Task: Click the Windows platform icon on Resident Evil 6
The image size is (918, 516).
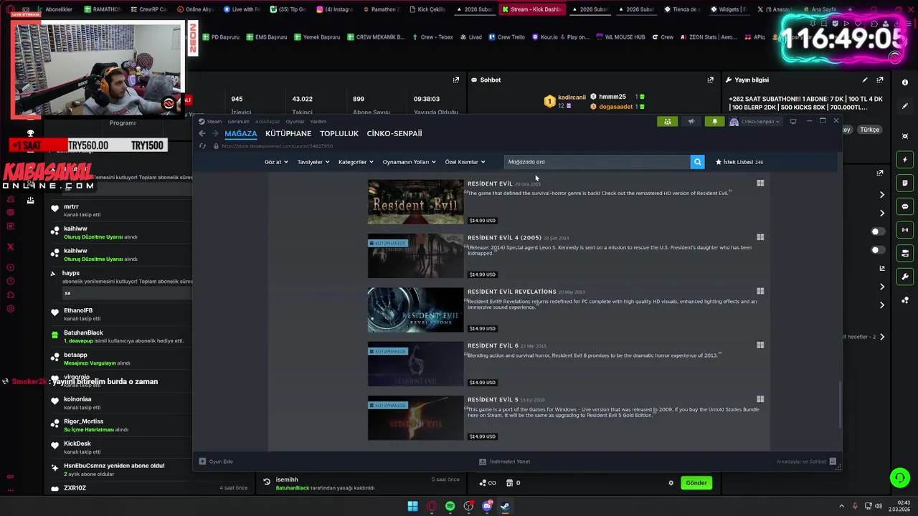Action: 760,345
